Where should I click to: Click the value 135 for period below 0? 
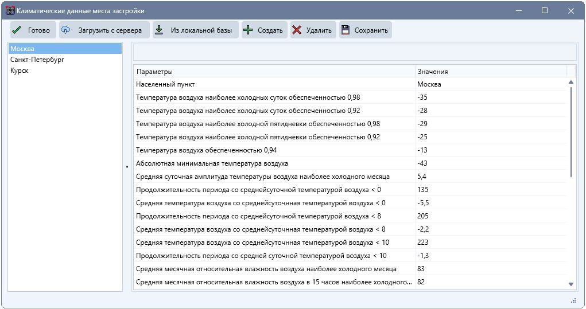490,190
